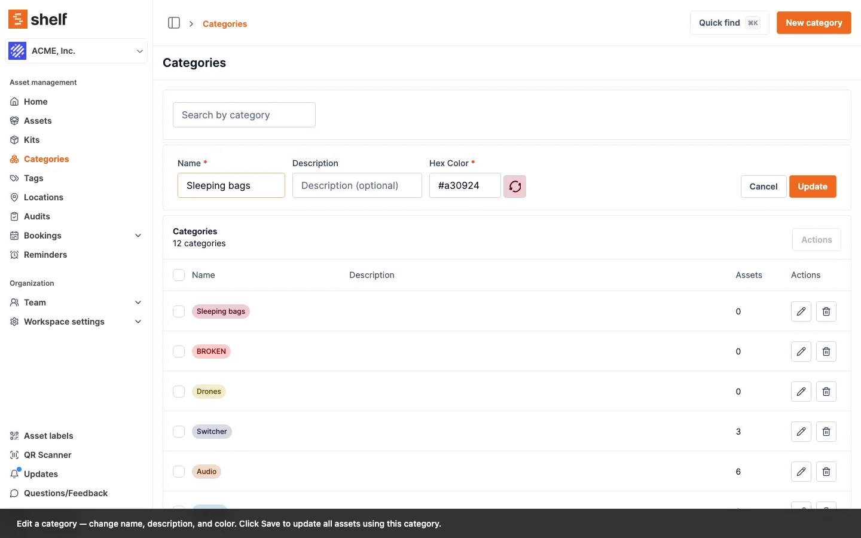
Task: Toggle the select-all checkbox in header
Action: pos(179,275)
